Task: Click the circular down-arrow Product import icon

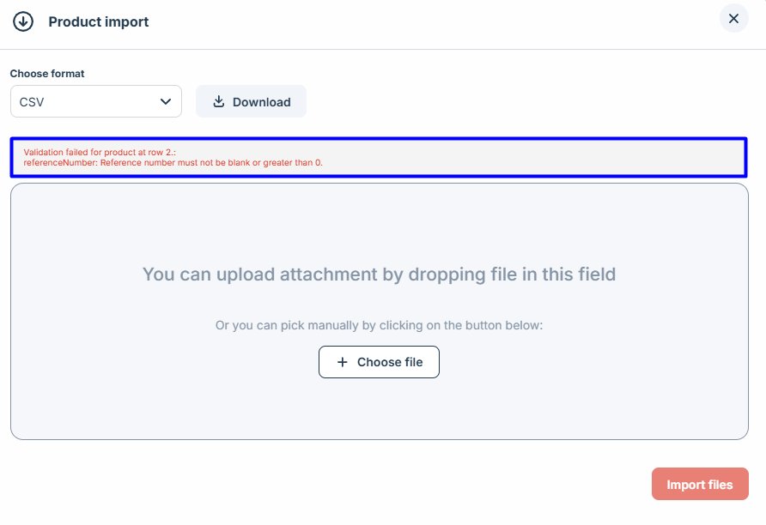Action: [23, 21]
